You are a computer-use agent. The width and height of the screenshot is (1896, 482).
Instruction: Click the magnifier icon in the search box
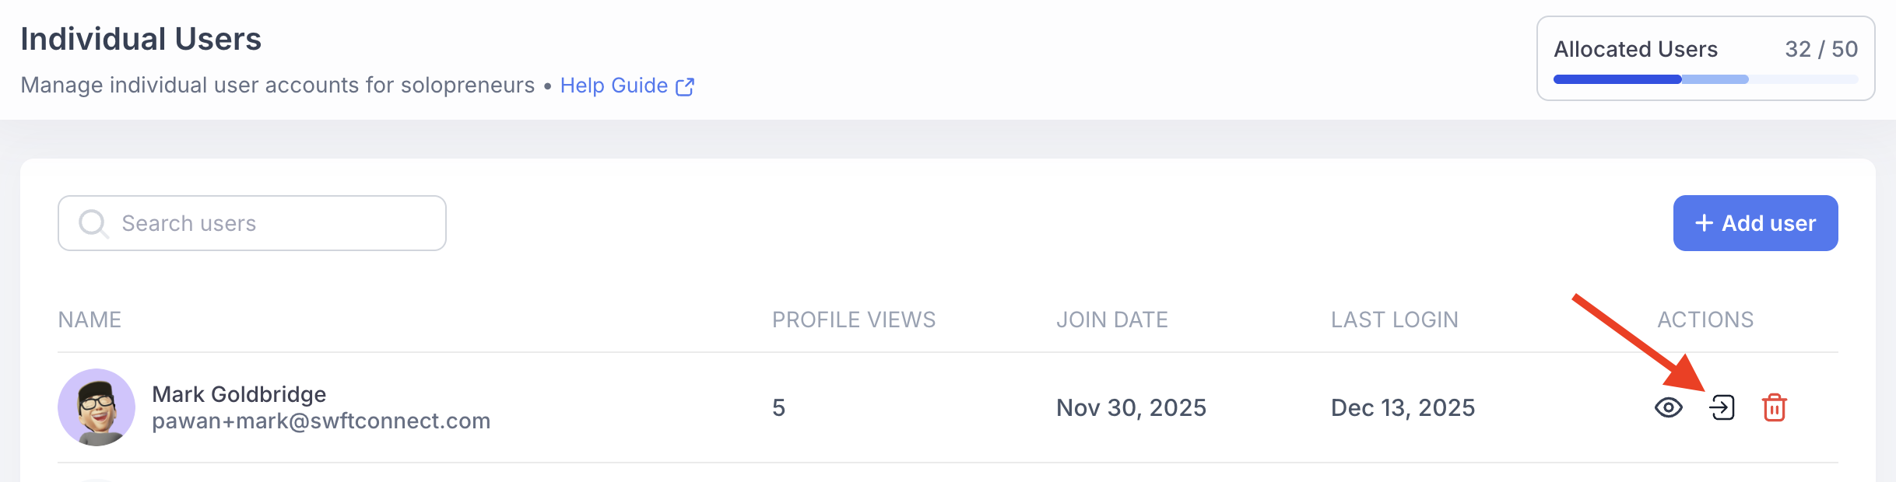click(93, 224)
